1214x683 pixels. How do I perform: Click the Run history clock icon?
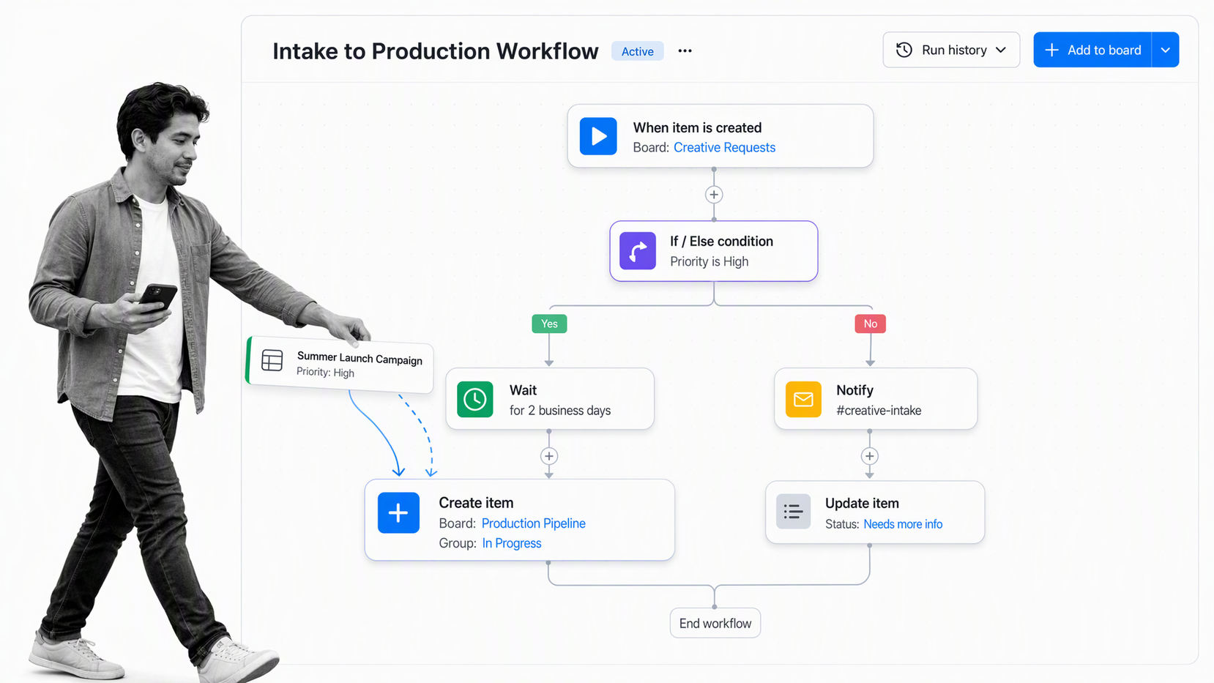pyautogui.click(x=904, y=50)
